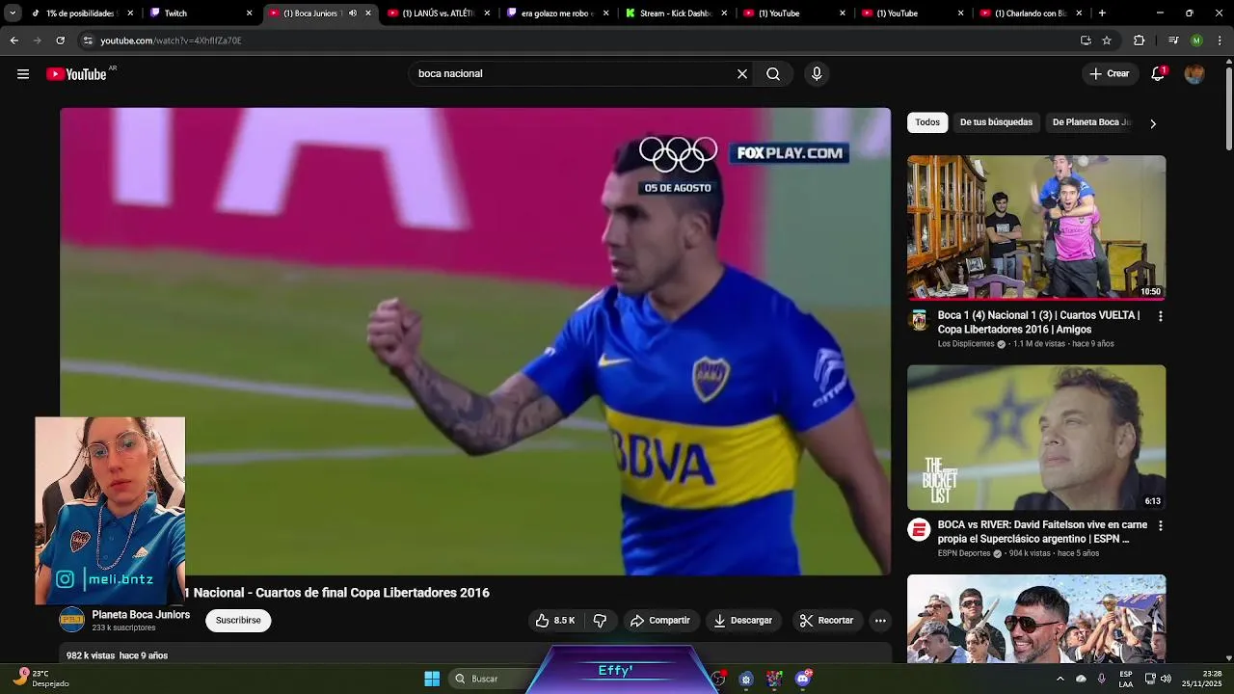1234x694 pixels.
Task: Expand description at '982 k vistas hace 9 años'
Action: [117, 655]
